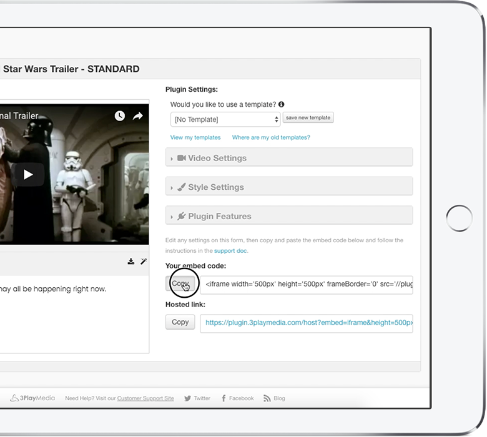Open the Customer Support Site link

pos(145,398)
